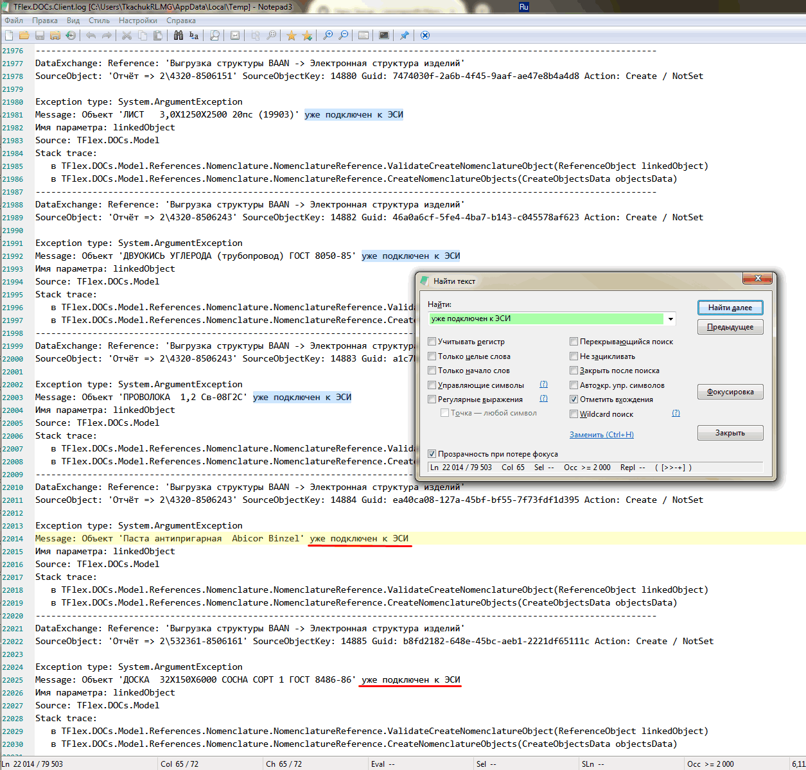This screenshot has width=806, height=770.
Task: Click the Copy toolbar icon
Action: click(x=143, y=35)
